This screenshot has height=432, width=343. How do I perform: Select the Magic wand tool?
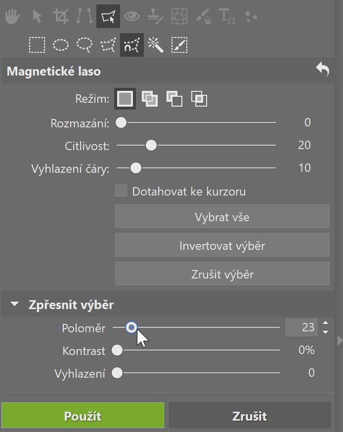point(156,45)
